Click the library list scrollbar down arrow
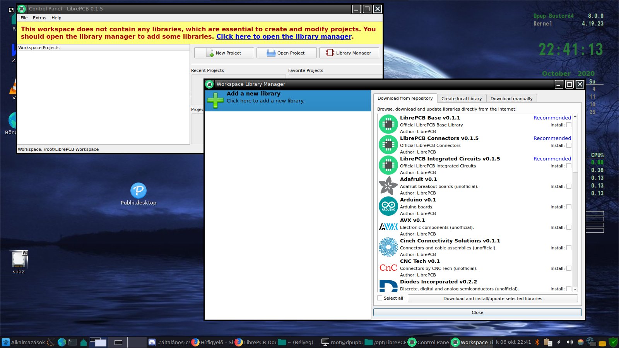The image size is (619, 348). point(575,289)
